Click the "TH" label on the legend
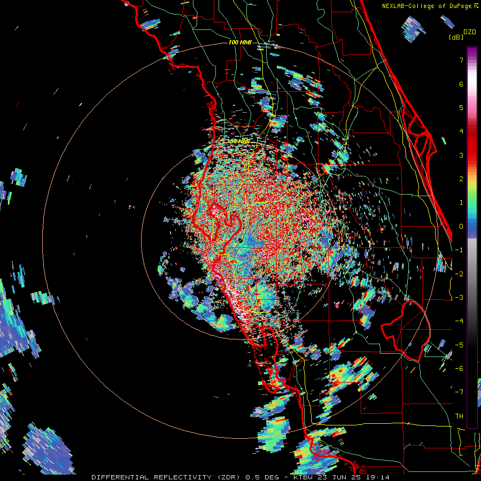481x481 pixels. click(459, 416)
